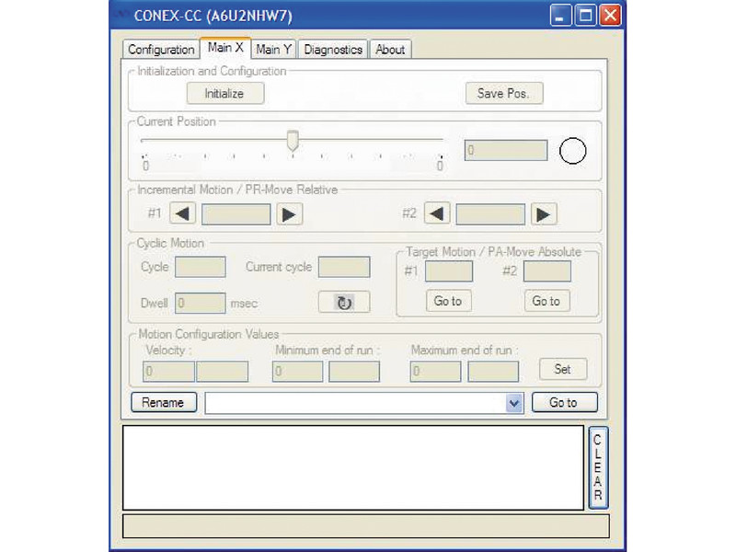Viewport: 736px width, 552px height.
Task: Click the Initialize button
Action: (224, 93)
